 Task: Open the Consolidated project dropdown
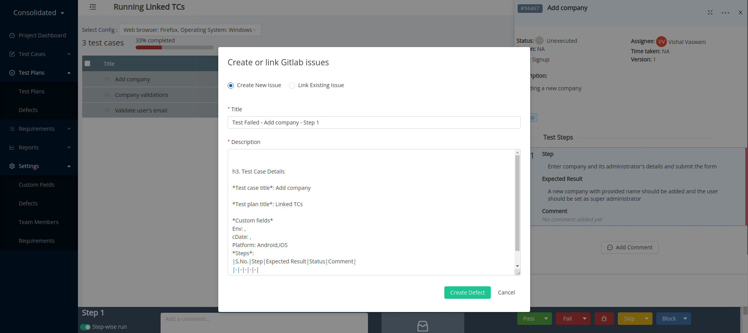(x=39, y=13)
